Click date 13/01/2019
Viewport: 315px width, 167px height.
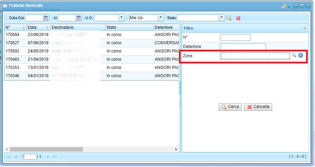click(38, 68)
